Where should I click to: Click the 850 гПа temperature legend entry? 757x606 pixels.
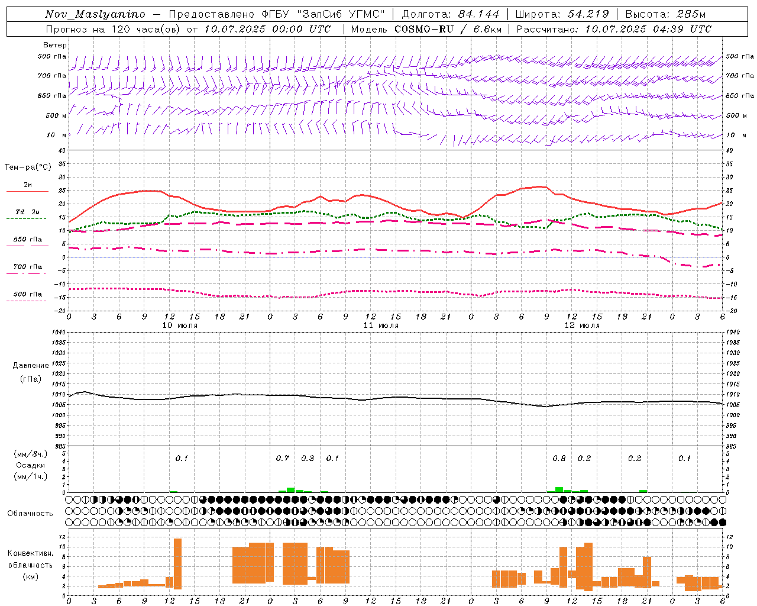[x=28, y=240]
